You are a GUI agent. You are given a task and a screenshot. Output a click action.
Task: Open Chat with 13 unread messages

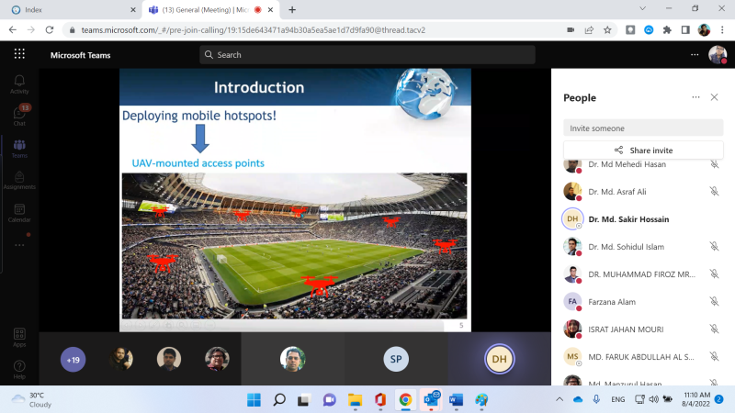click(19, 116)
